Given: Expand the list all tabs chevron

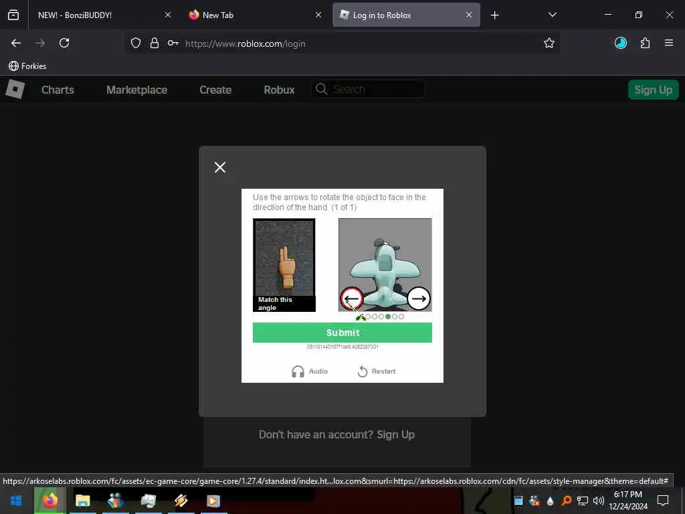Looking at the screenshot, I should tap(552, 15).
